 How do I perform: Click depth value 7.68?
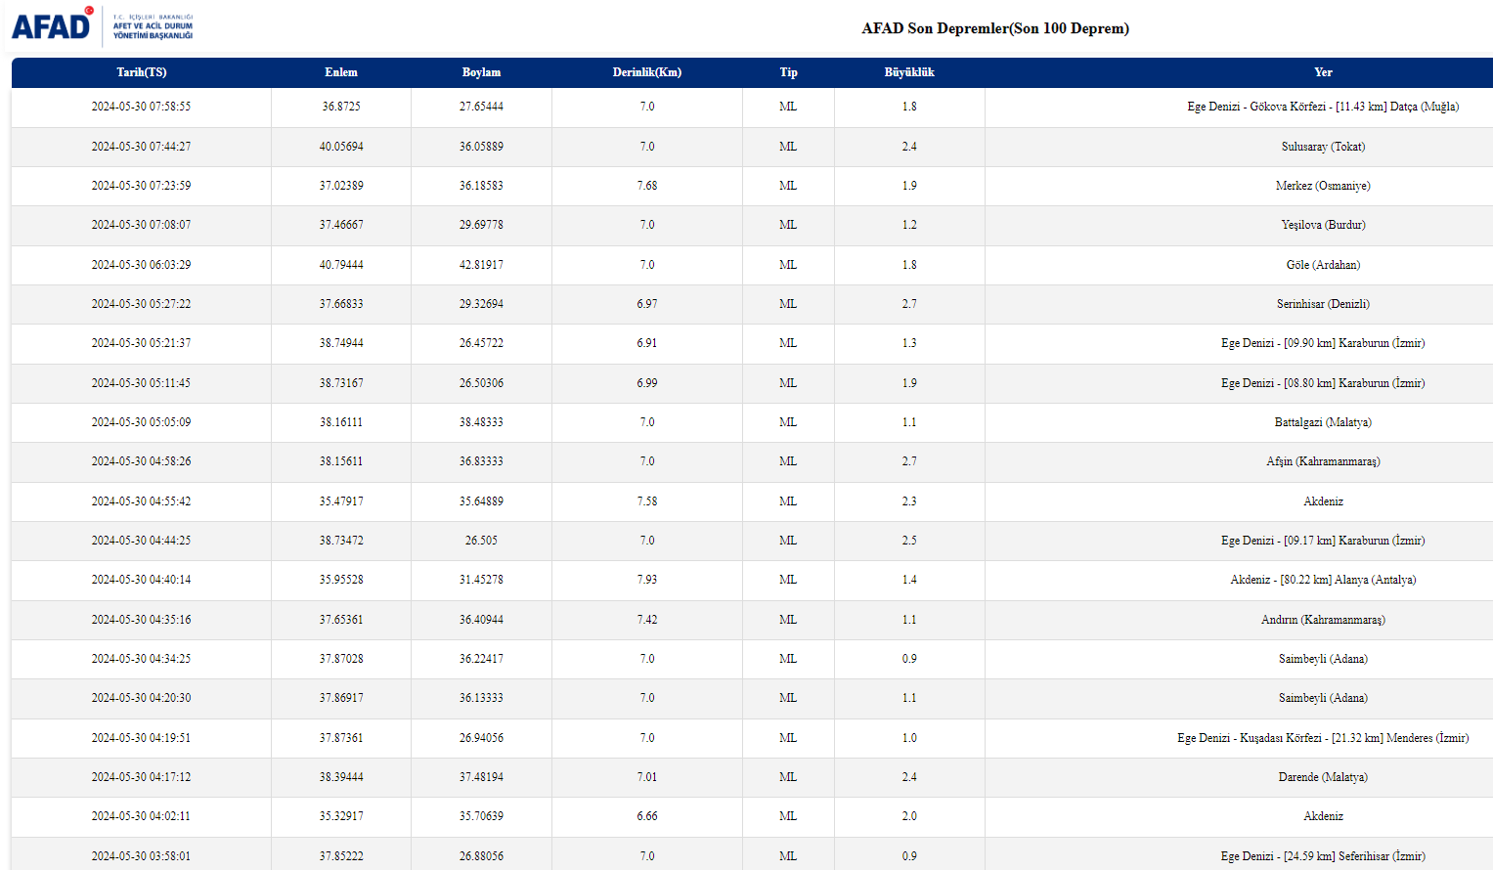pyautogui.click(x=647, y=186)
